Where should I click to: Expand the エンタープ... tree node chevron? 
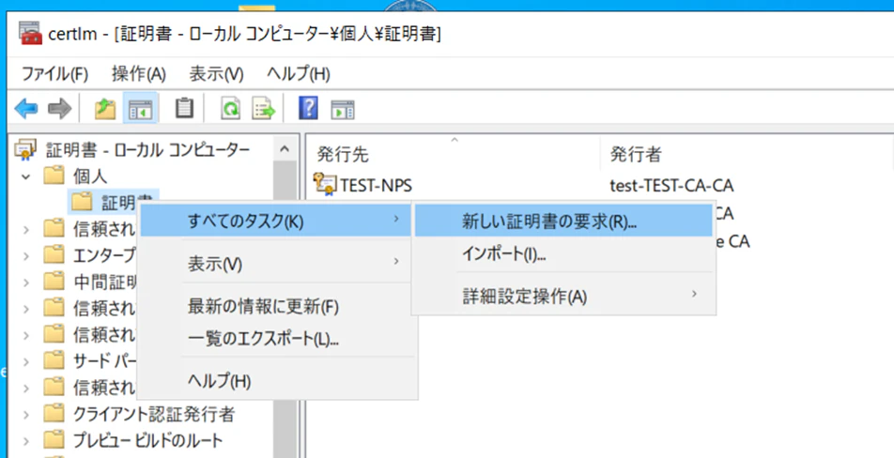click(x=25, y=256)
